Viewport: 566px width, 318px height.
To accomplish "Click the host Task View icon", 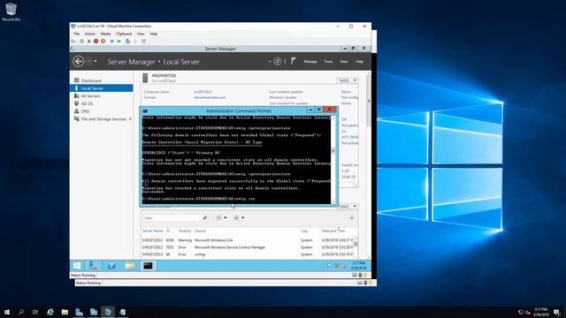I will click(35, 312).
